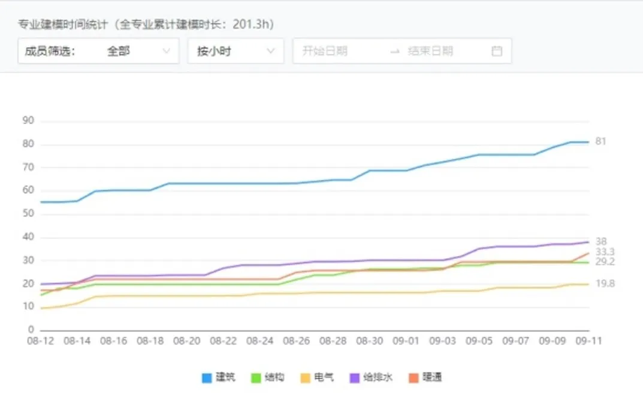The image size is (643, 400).
Task: Hide the 给排水 series via legend text
Action: tap(379, 378)
